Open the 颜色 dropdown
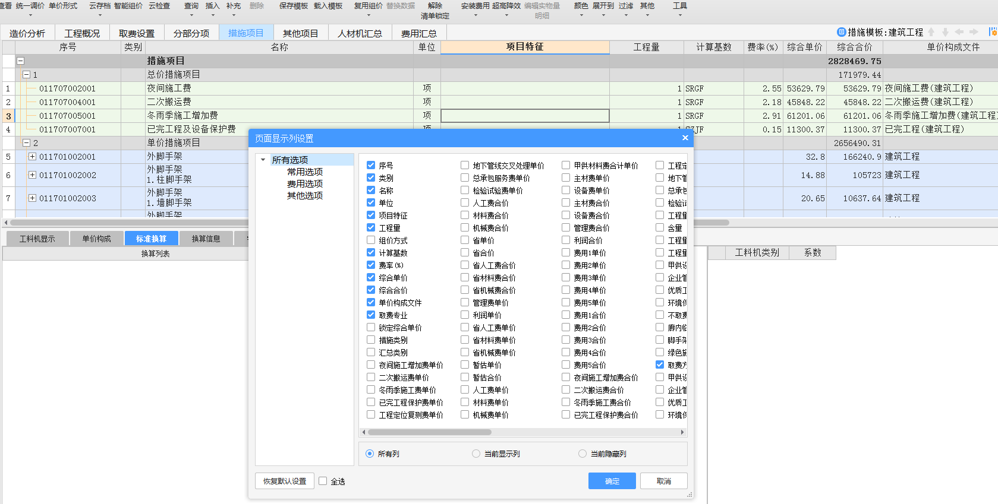Image resolution: width=998 pixels, height=504 pixels. point(581,15)
